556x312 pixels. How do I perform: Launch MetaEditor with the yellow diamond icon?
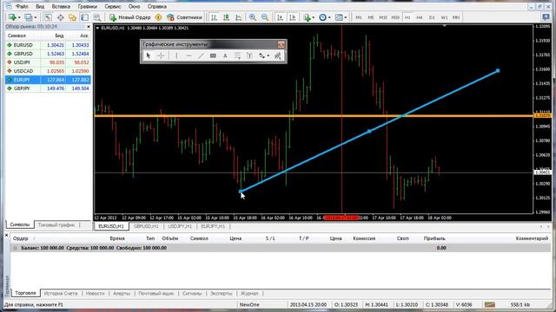pos(158,17)
